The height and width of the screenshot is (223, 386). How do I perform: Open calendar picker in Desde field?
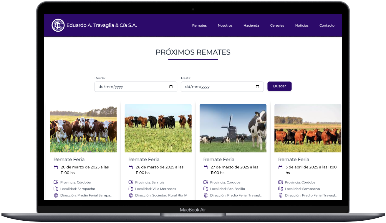point(171,87)
